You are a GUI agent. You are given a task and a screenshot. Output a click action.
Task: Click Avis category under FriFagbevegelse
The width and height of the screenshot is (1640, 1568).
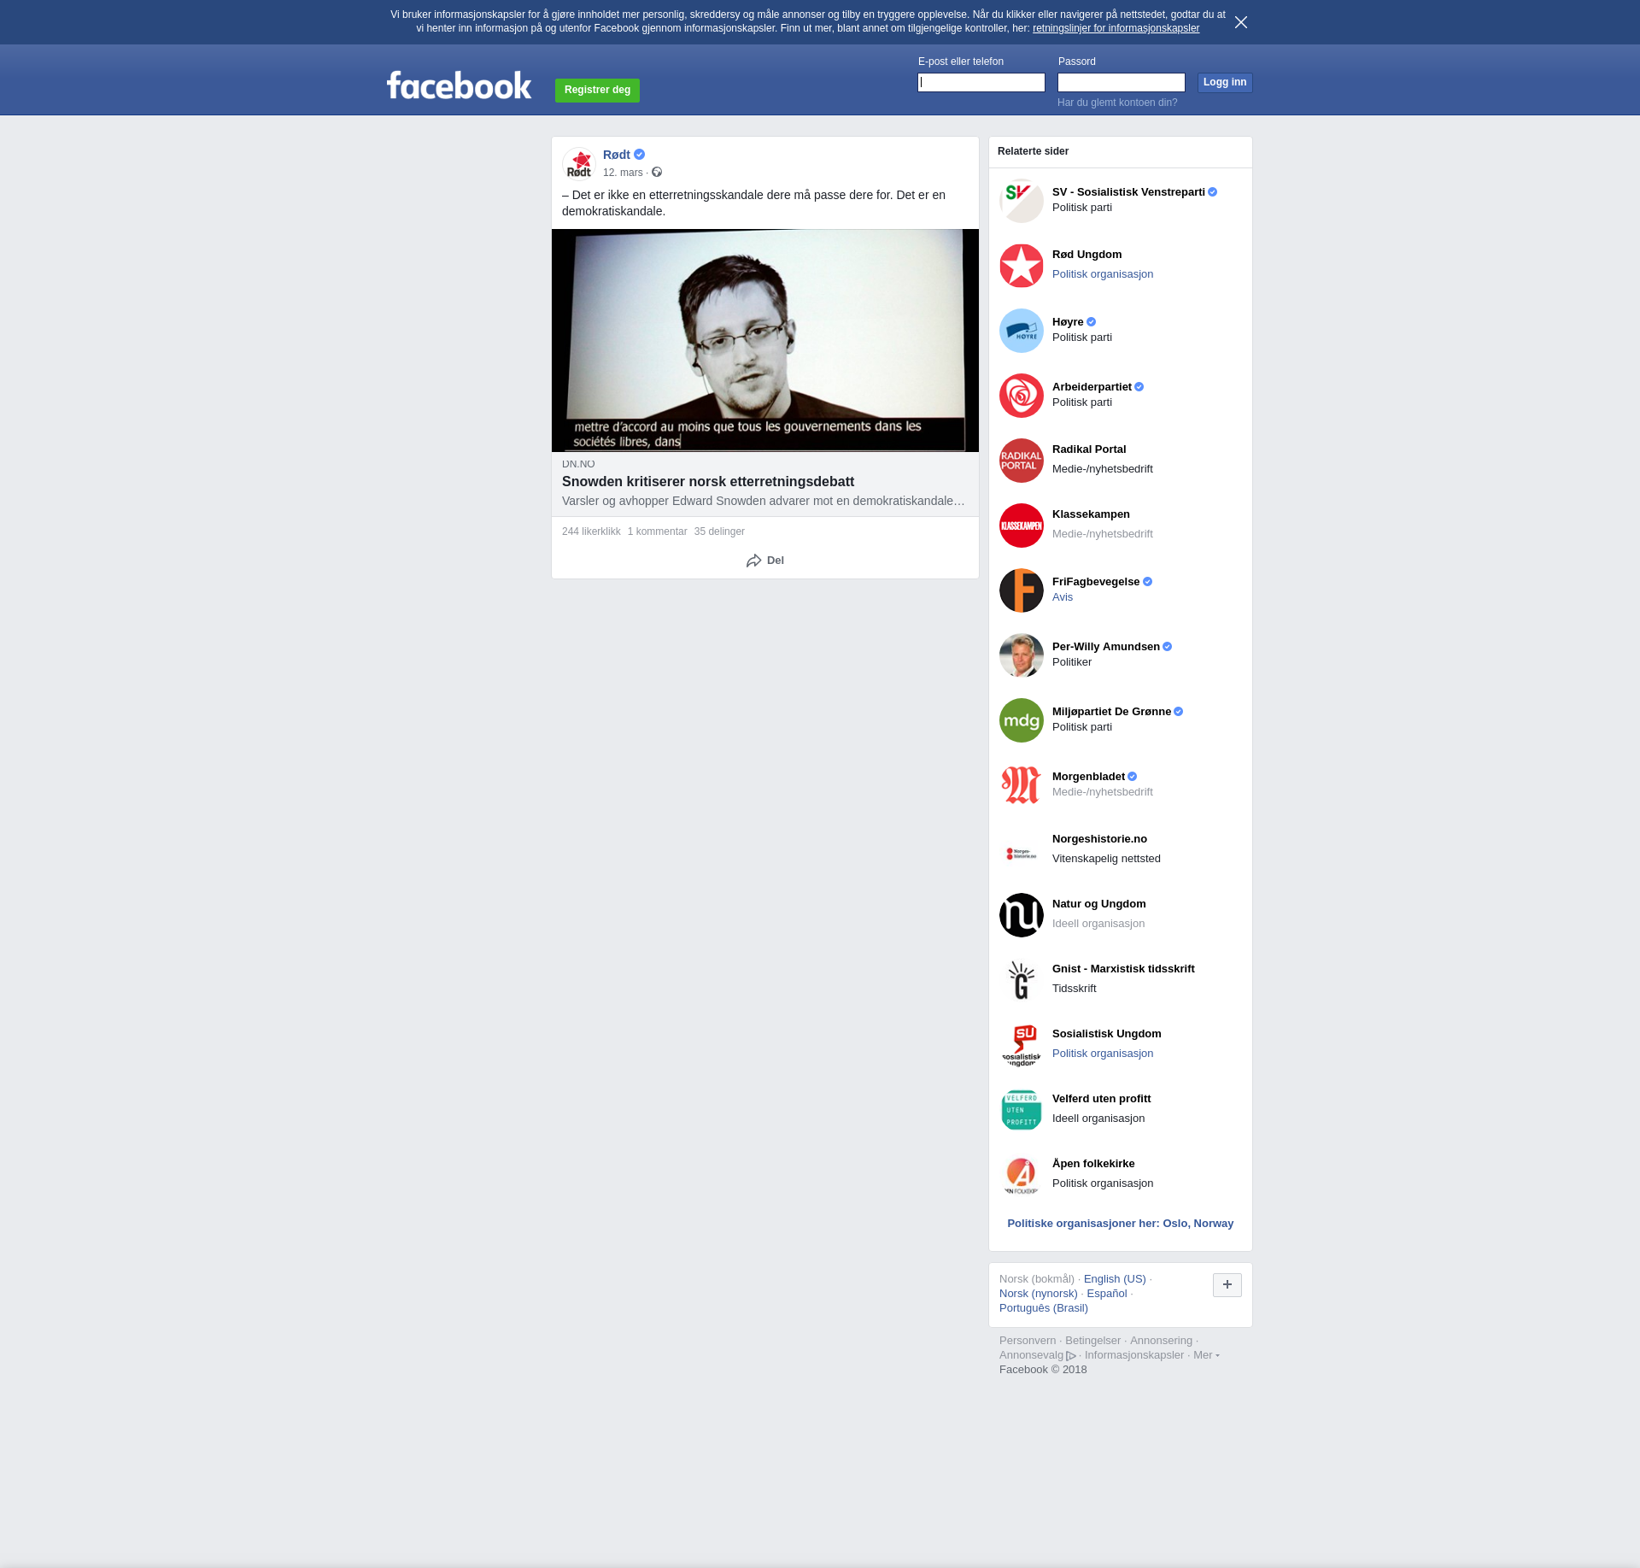pos(1062,597)
